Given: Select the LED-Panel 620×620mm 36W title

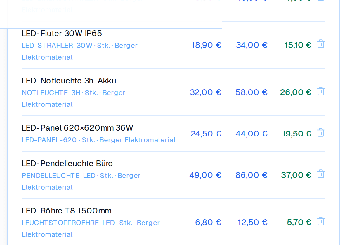Looking at the screenshot, I should pyautogui.click(x=77, y=128).
